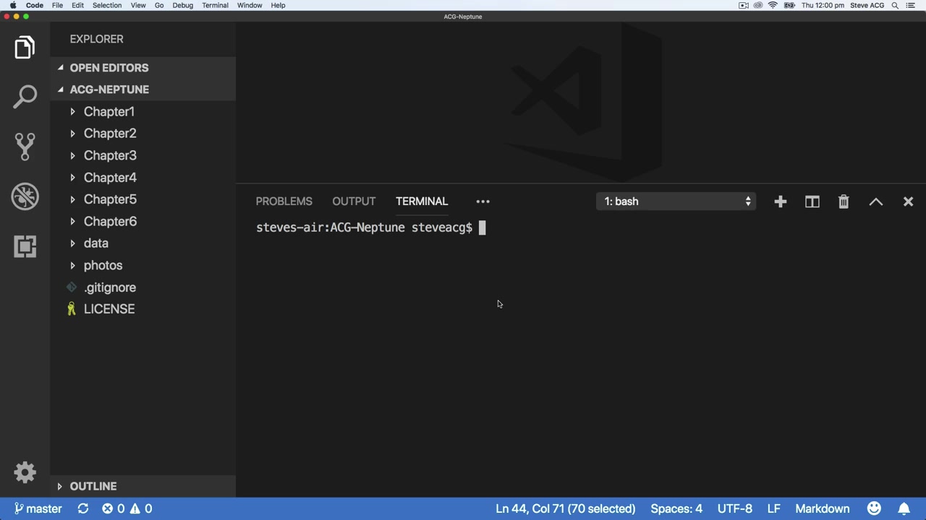Open the Debug menu

coord(182,5)
